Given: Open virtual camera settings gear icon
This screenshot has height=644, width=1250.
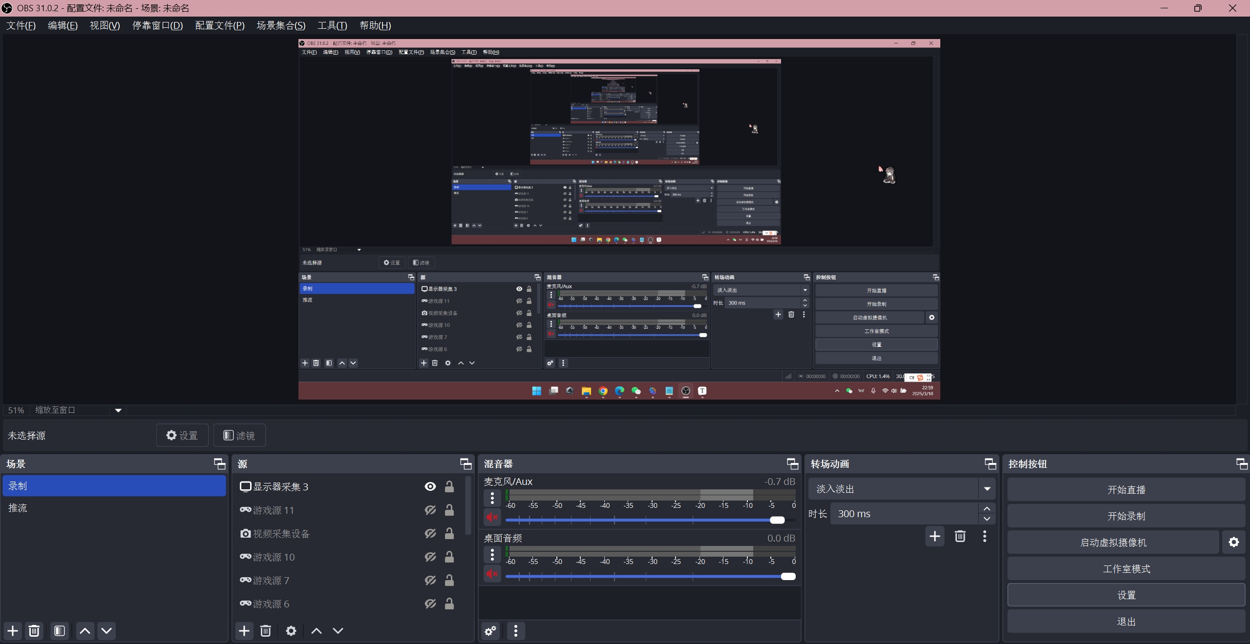Looking at the screenshot, I should [x=1233, y=542].
